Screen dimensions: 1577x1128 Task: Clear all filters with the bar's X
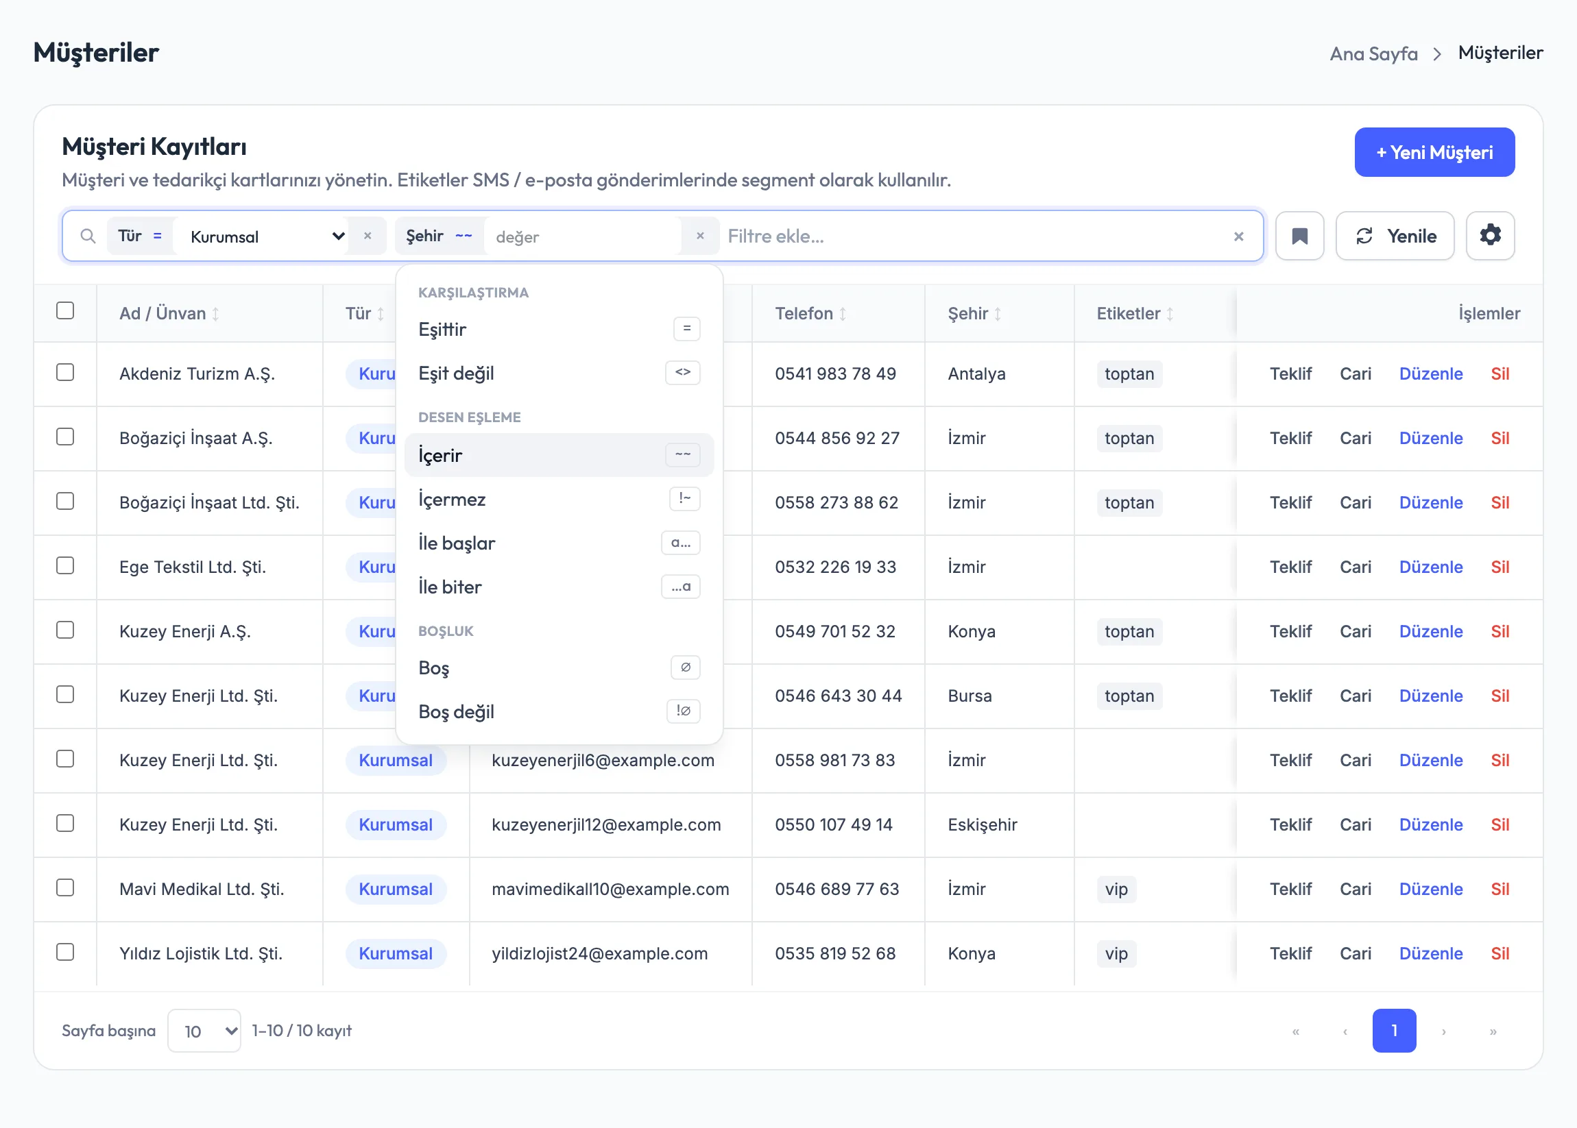(1238, 237)
